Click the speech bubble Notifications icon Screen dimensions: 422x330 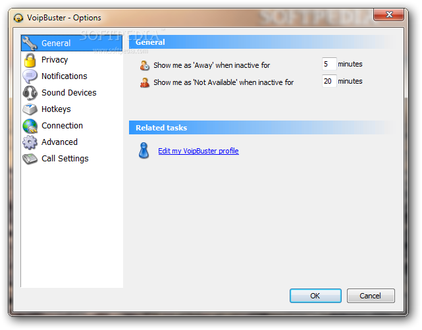30,76
